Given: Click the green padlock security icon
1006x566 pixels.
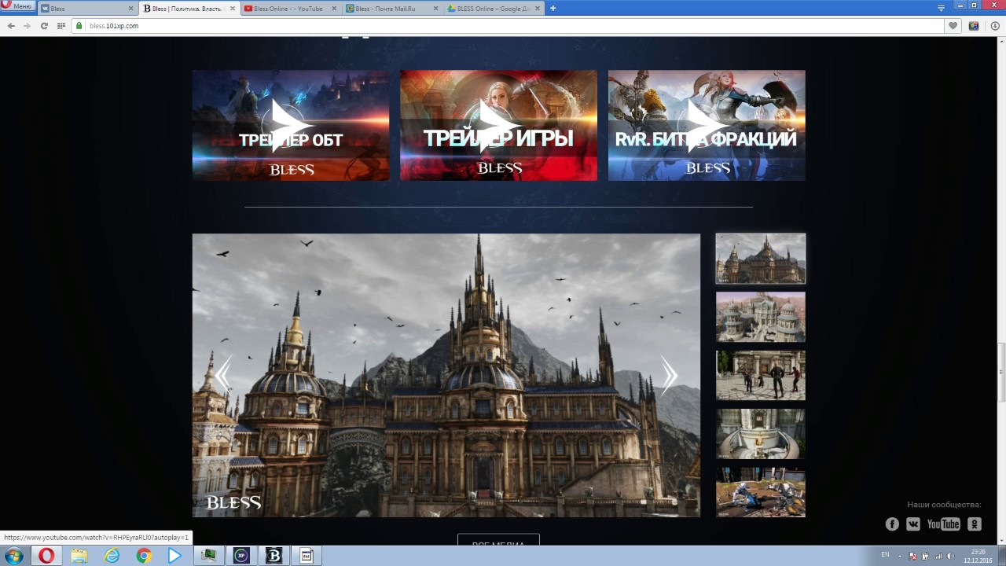Looking at the screenshot, I should click(x=79, y=26).
